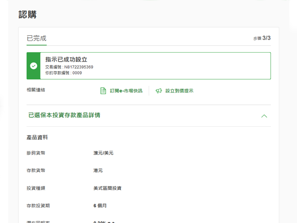The height and width of the screenshot is (223, 297).
Task: Click the 港元 value
Action: click(x=98, y=170)
